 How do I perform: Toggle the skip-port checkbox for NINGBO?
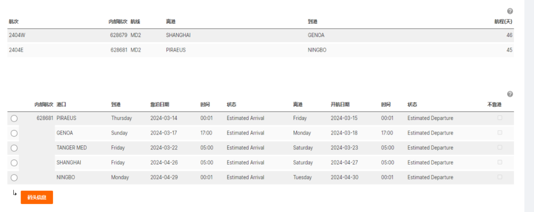pyautogui.click(x=500, y=177)
